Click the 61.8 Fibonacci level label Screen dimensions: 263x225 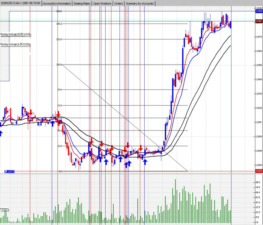tap(59, 105)
